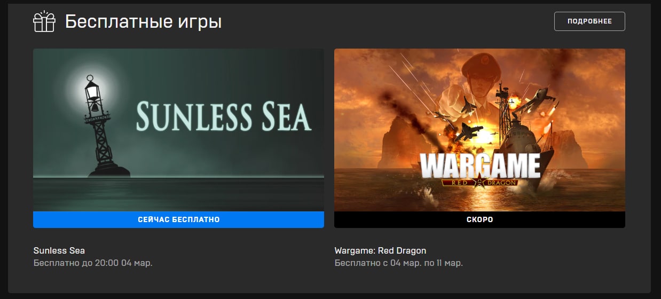This screenshot has height=299, width=661.
Task: Open the Wargame: Red Dragon cover image
Action: tap(479, 130)
